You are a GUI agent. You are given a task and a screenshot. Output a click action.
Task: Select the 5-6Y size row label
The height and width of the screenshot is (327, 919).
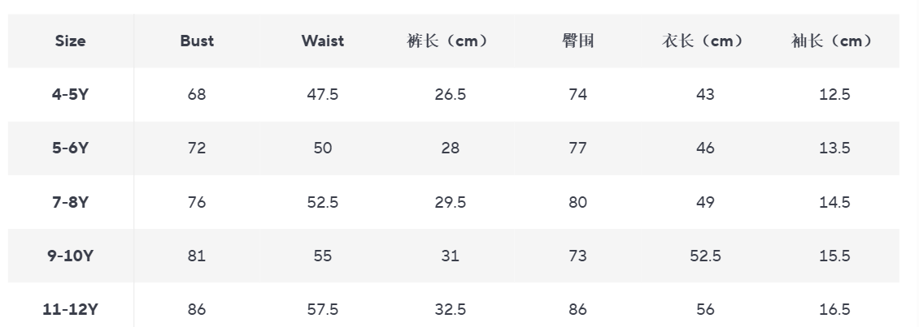tap(70, 148)
